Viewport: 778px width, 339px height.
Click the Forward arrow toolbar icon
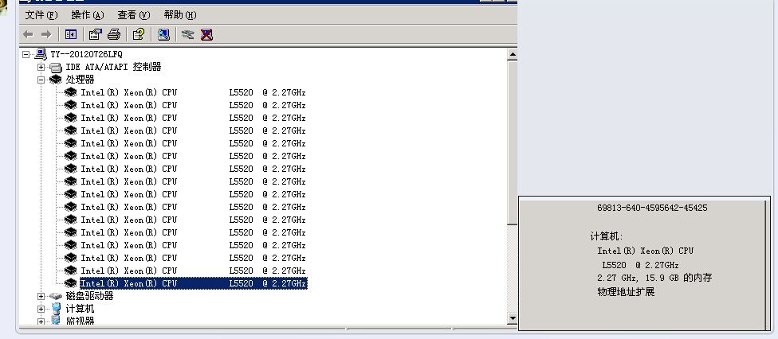(46, 34)
